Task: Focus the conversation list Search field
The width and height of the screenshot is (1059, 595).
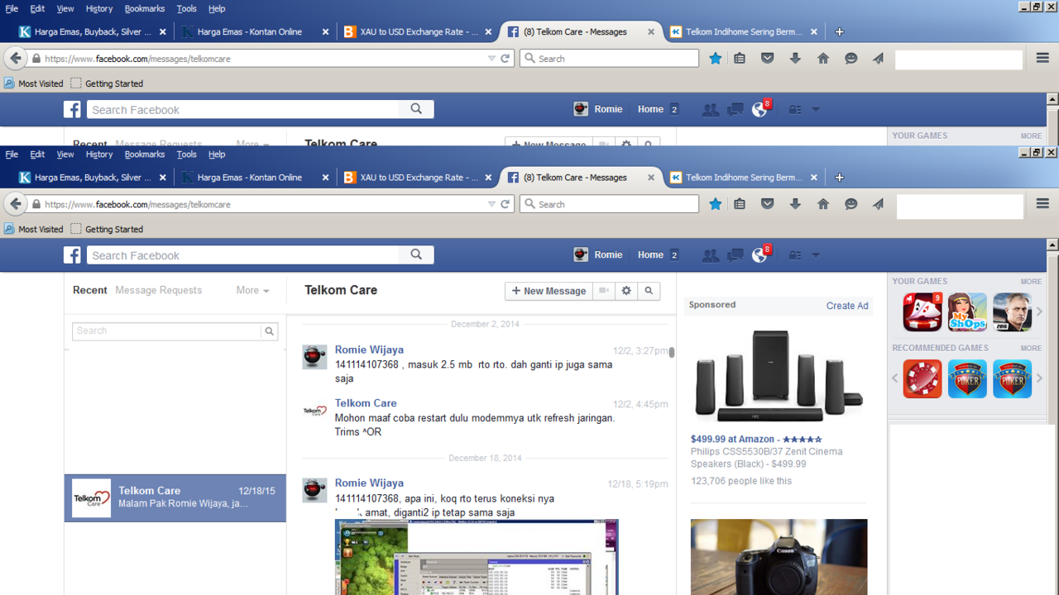Action: (167, 331)
